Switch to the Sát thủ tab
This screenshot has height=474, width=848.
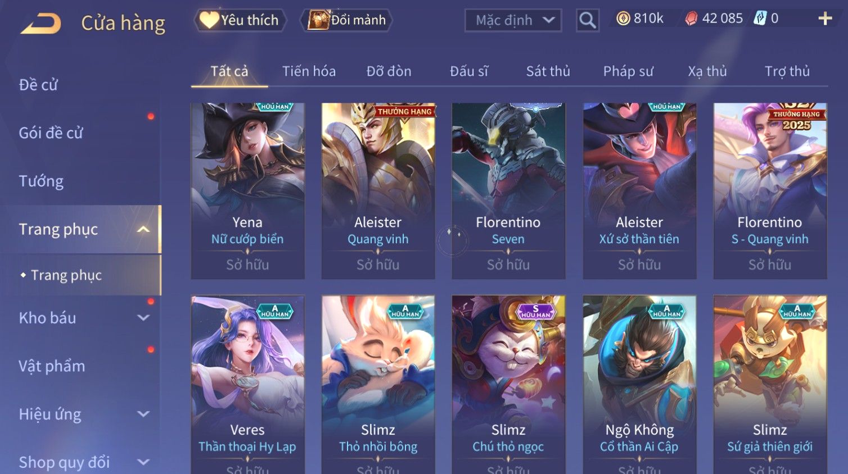(x=548, y=71)
